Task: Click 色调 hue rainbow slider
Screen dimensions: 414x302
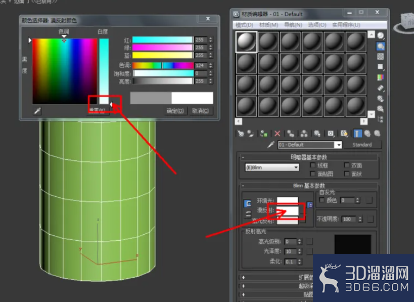Action: [x=163, y=65]
